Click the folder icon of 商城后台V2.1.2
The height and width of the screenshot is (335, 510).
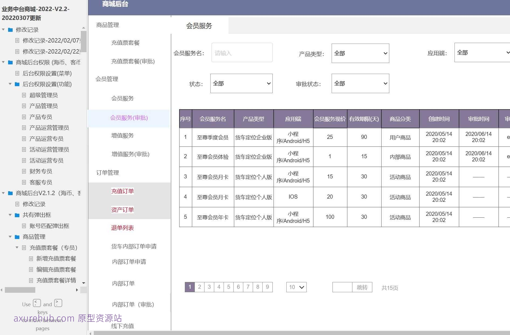10,193
